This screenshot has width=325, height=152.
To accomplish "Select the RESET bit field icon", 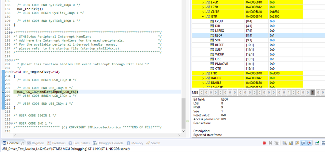I will [x=211, y=45].
